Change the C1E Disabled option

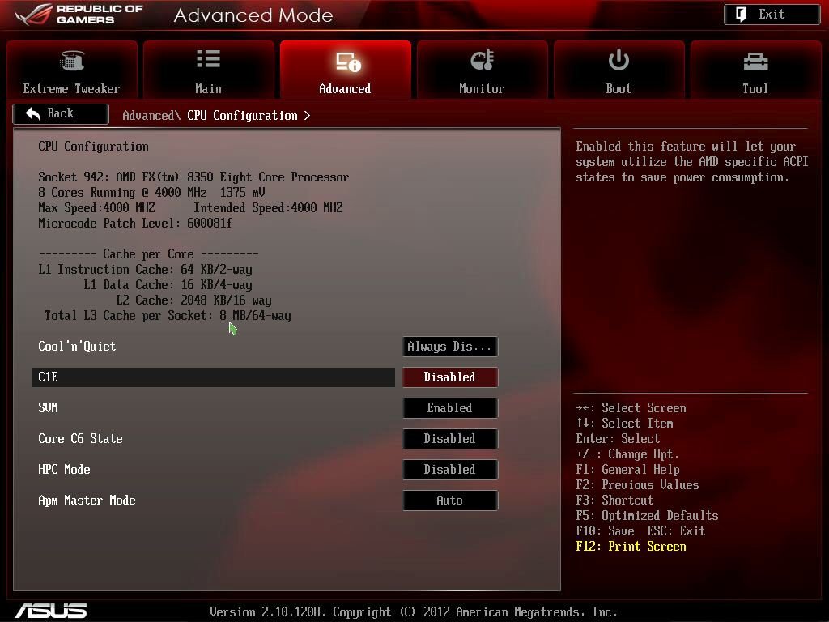click(449, 377)
